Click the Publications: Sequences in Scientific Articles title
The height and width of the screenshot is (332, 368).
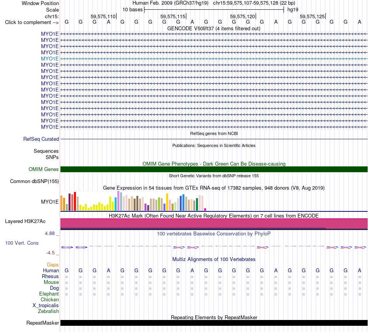(214, 145)
